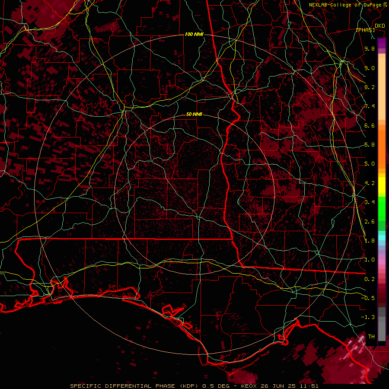Click the 7.4 value on the scale
389x389 pixels.
click(x=370, y=106)
